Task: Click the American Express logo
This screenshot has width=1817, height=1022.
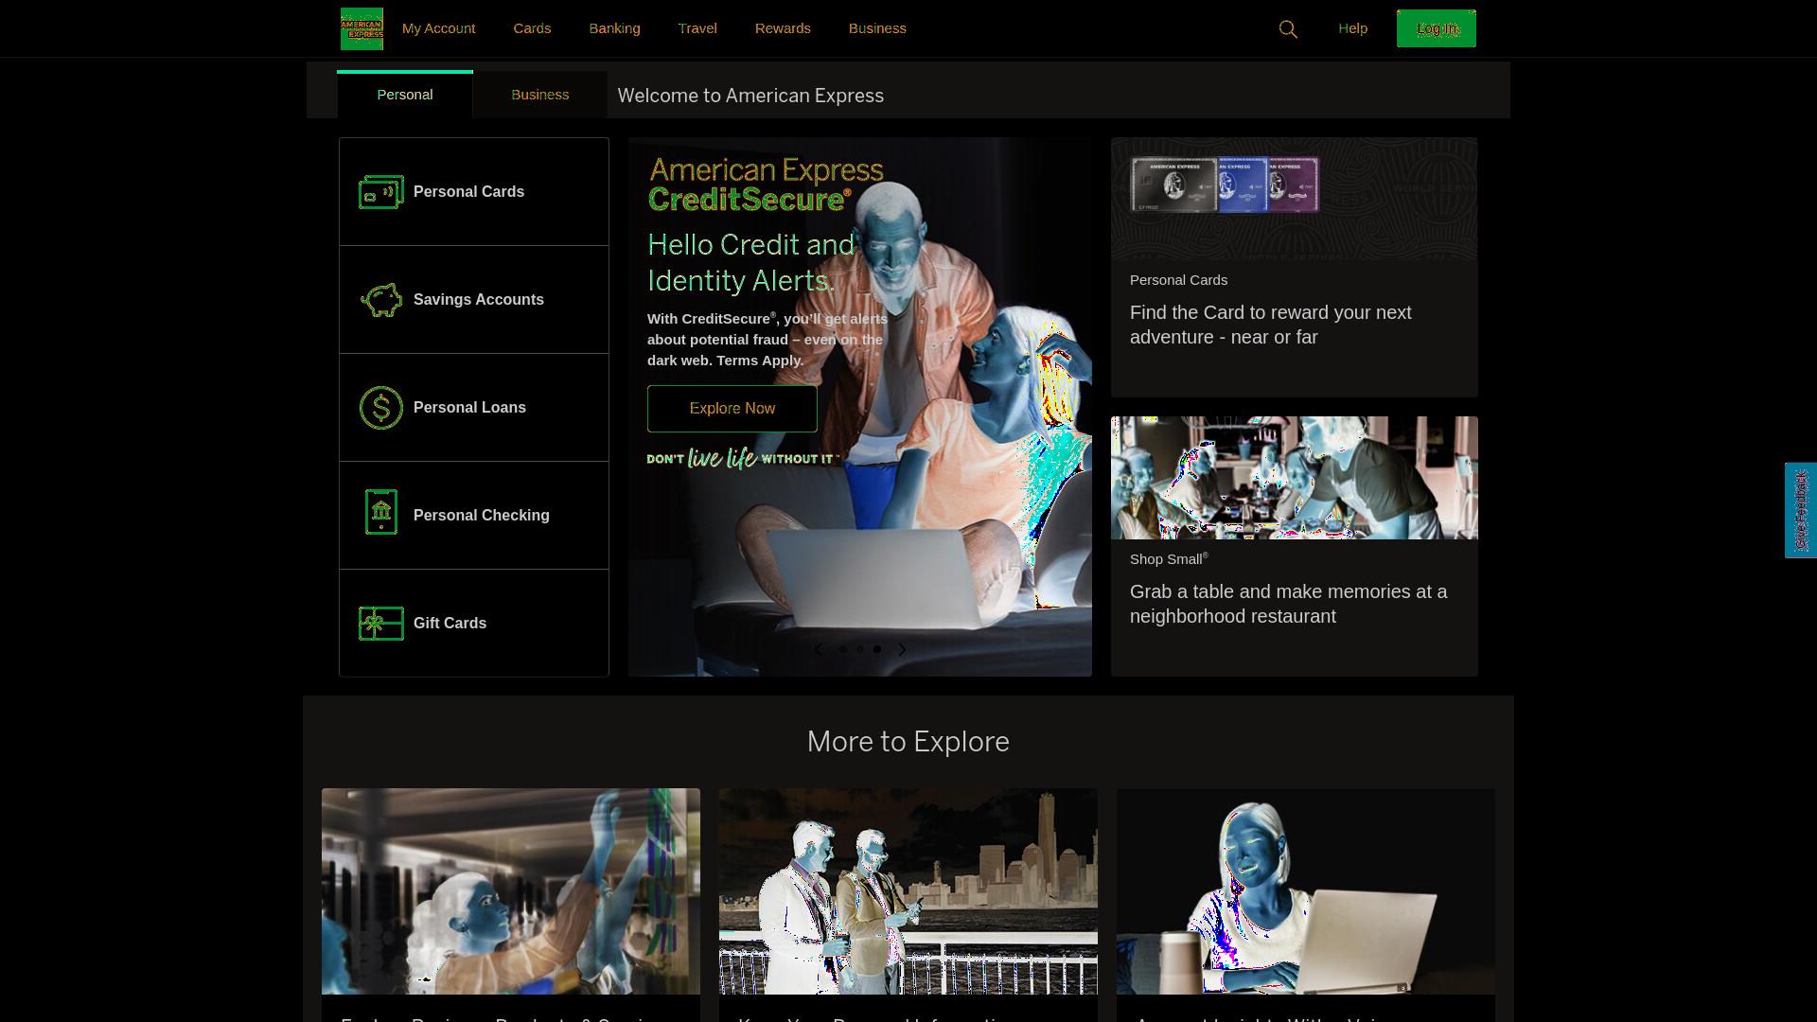Action: click(x=362, y=28)
